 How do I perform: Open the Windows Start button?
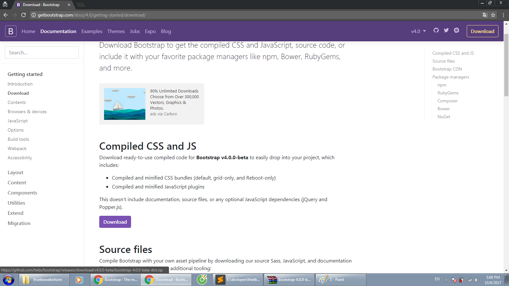click(9, 280)
